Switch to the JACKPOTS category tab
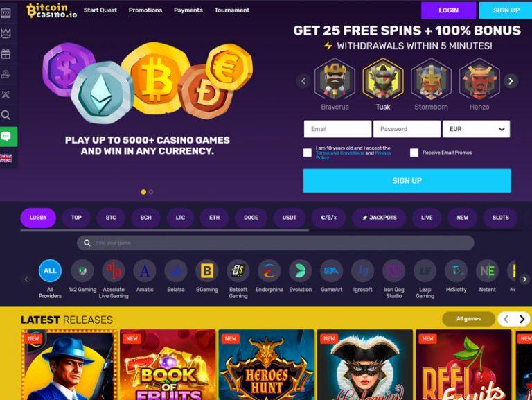This screenshot has width=532, height=400. pyautogui.click(x=379, y=218)
